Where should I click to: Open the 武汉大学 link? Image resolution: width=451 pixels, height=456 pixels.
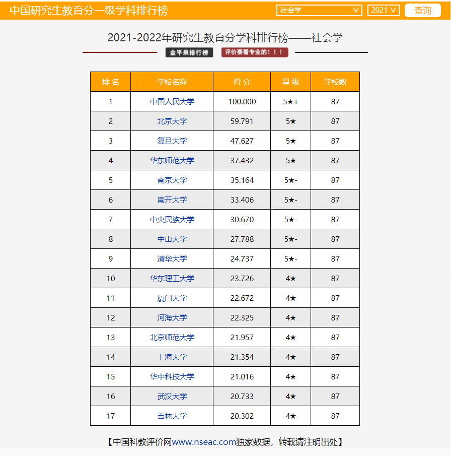click(x=172, y=397)
